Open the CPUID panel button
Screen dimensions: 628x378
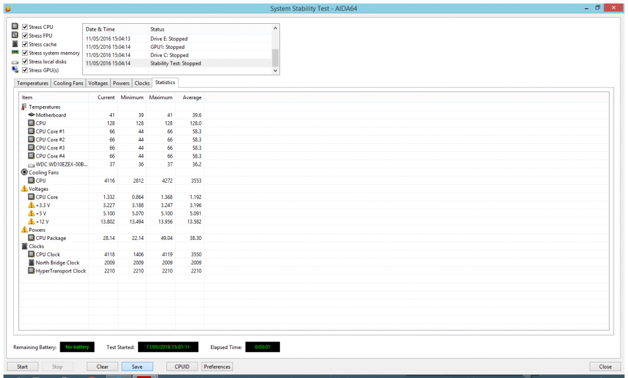[x=182, y=367]
